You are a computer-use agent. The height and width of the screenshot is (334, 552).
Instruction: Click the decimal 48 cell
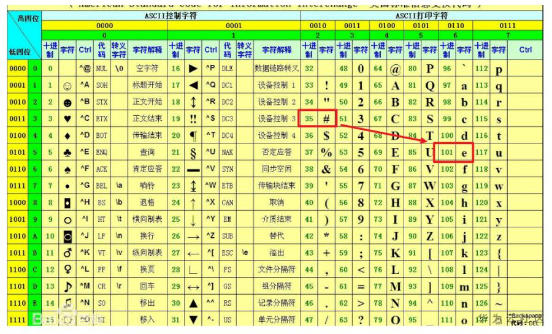click(343, 68)
